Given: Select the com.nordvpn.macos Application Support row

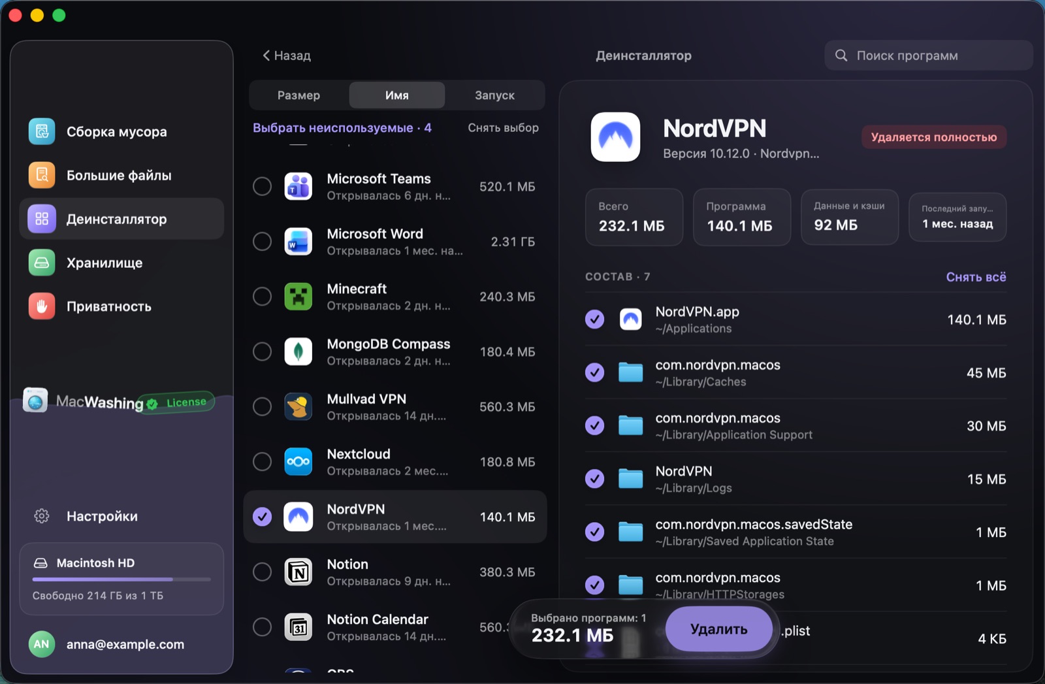Looking at the screenshot, I should pyautogui.click(x=796, y=426).
